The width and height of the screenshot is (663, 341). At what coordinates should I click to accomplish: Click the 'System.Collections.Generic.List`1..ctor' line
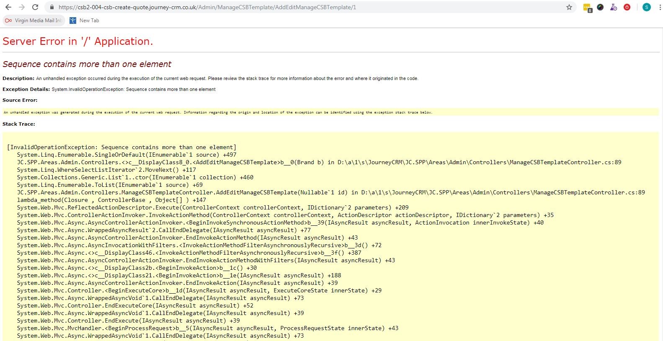(135, 178)
